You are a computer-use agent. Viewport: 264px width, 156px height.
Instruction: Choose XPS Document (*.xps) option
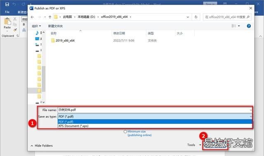155,126
